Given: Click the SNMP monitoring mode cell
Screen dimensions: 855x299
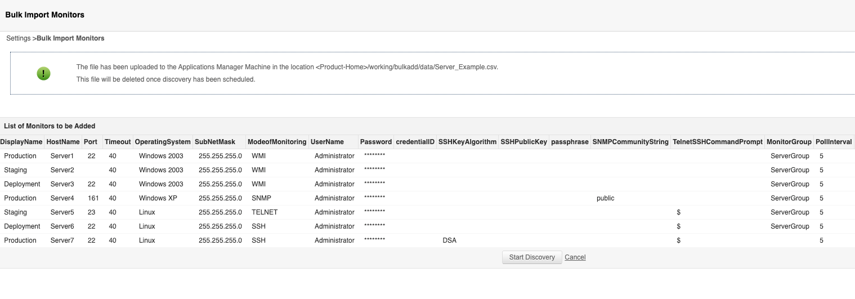Looking at the screenshot, I should [261, 198].
